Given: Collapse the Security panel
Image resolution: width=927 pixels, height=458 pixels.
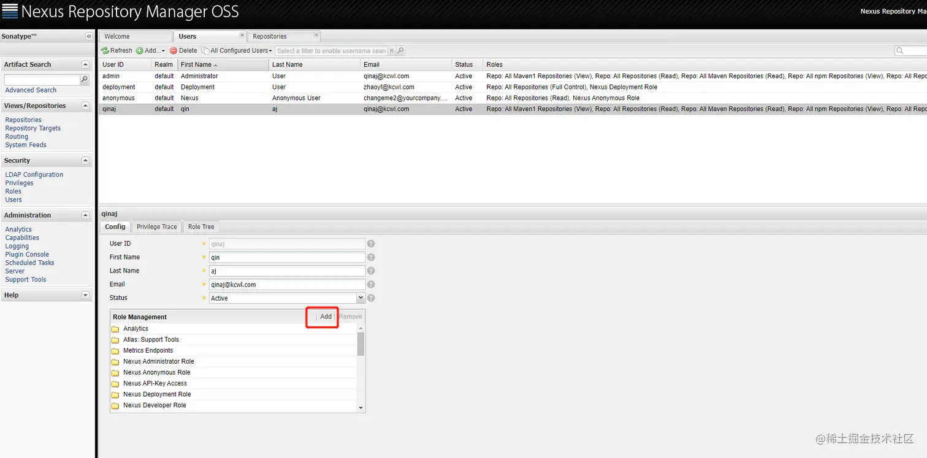Looking at the screenshot, I should coord(85,160).
